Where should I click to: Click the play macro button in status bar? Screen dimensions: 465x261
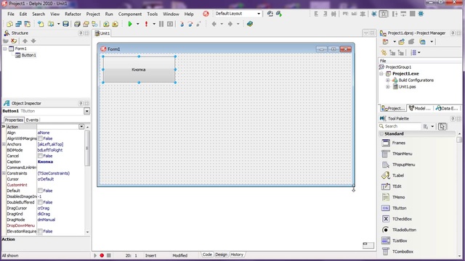coord(95,255)
